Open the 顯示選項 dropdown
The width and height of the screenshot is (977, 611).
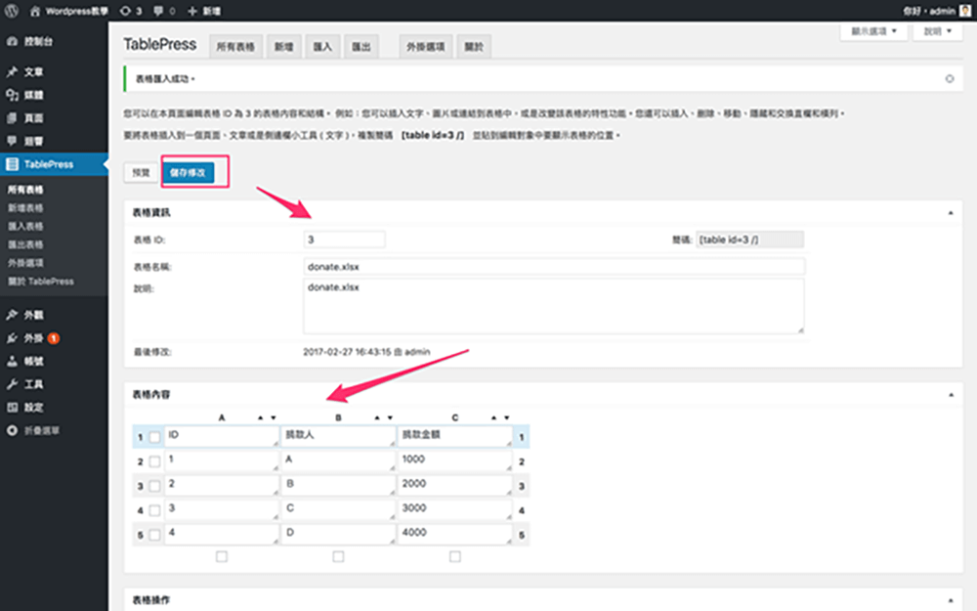(x=873, y=31)
